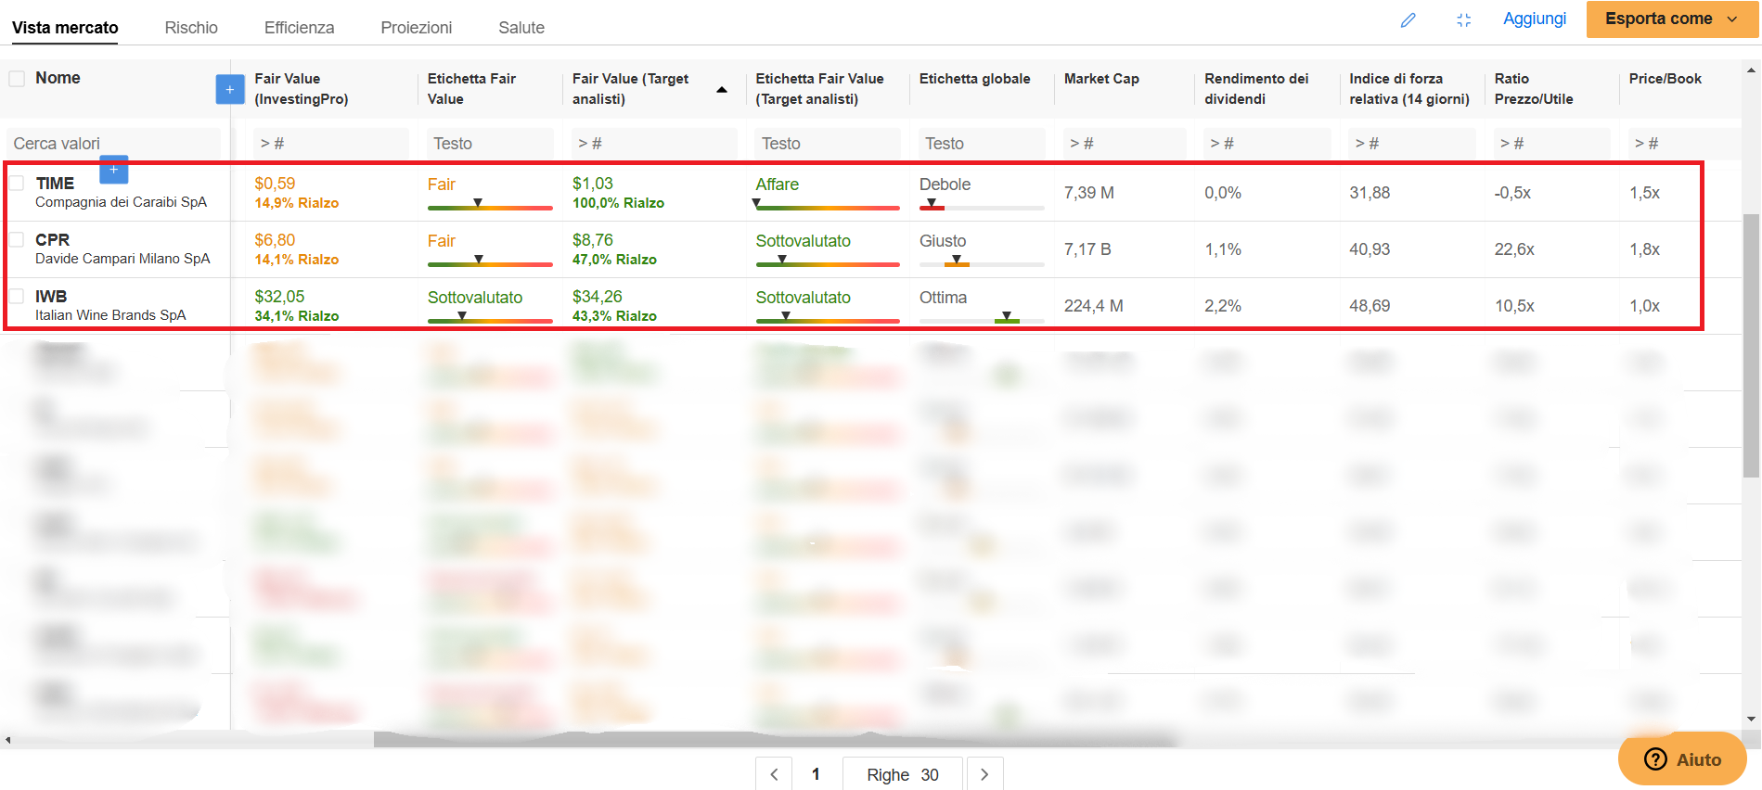Image resolution: width=1762 pixels, height=790 pixels.
Task: Open the Efficienza tab
Action: (299, 28)
